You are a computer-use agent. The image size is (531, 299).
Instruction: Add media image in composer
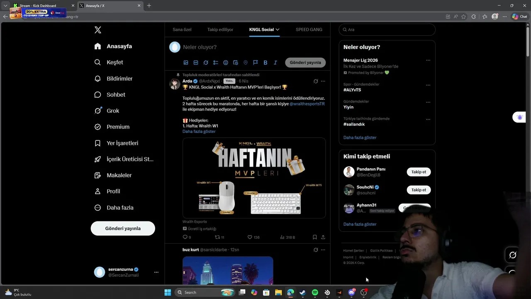click(186, 63)
